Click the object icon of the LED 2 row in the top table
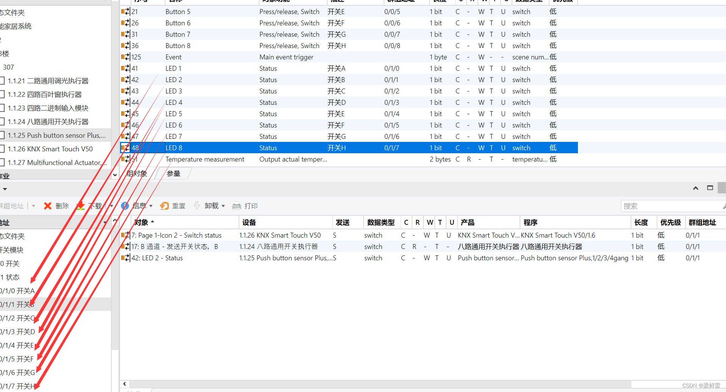The width and height of the screenshot is (726, 392). pos(125,80)
